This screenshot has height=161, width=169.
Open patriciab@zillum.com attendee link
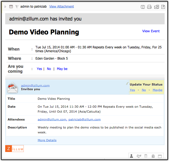point(84,119)
